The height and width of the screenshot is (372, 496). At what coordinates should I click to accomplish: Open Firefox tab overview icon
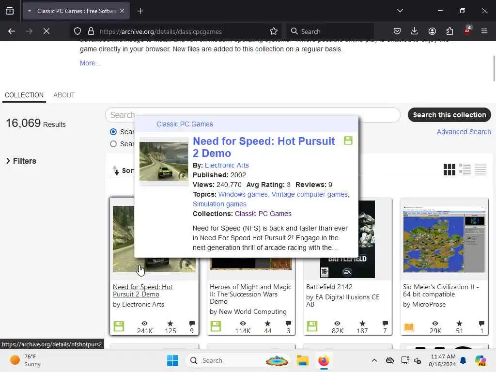[10, 11]
